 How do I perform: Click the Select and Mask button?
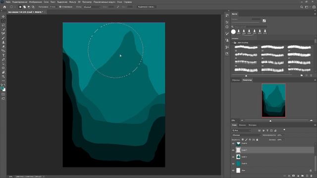pyautogui.click(x=147, y=7)
